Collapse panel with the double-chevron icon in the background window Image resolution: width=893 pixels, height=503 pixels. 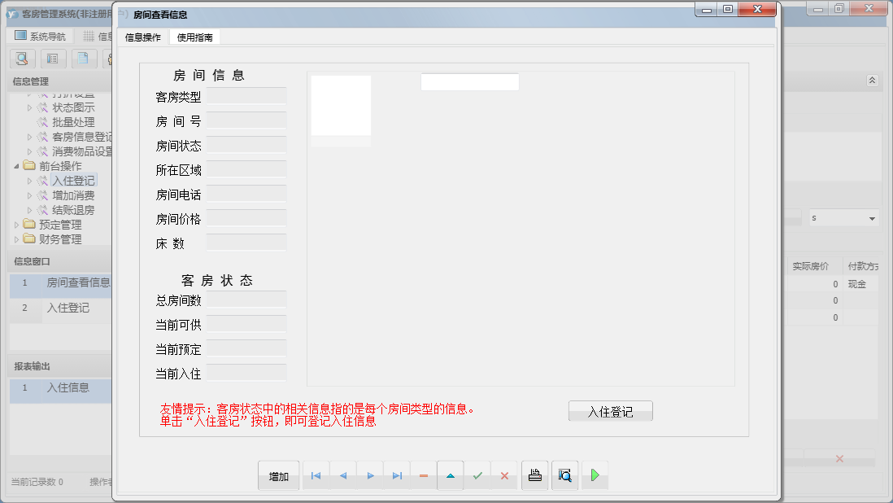pos(873,81)
